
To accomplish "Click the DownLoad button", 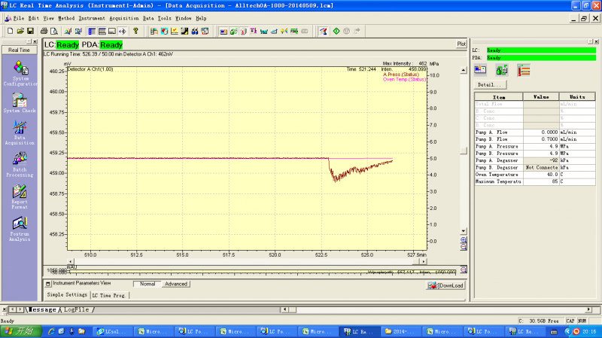I will 445,285.
